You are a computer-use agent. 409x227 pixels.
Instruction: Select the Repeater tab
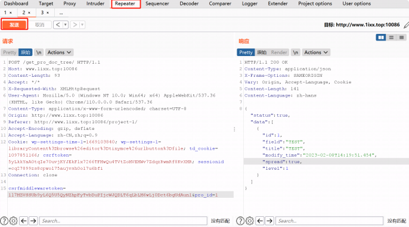tap(125, 4)
